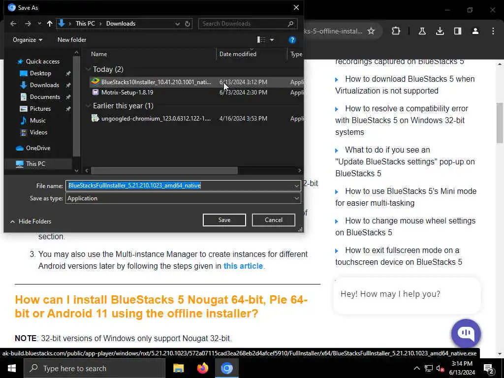The image size is (504, 378).
Task: Click the navigation pane vertical scrollbar
Action: pos(76,106)
